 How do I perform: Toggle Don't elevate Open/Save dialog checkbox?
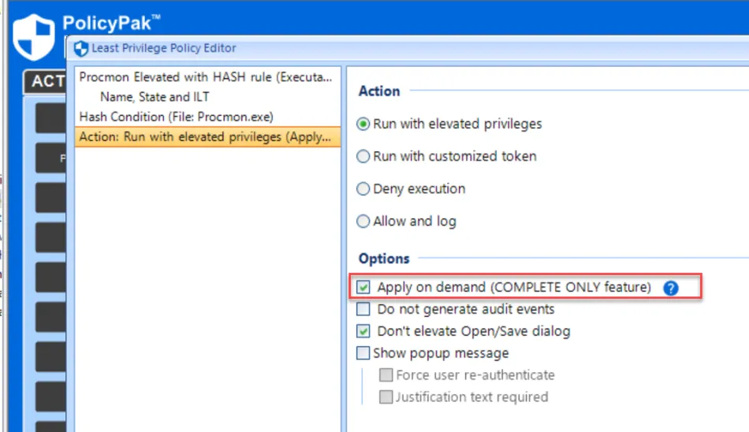coord(363,331)
